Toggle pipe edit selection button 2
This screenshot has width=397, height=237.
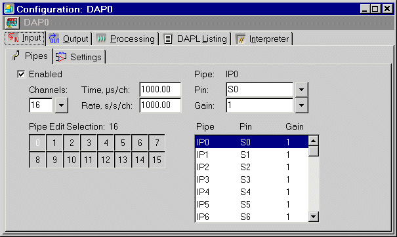click(x=72, y=143)
